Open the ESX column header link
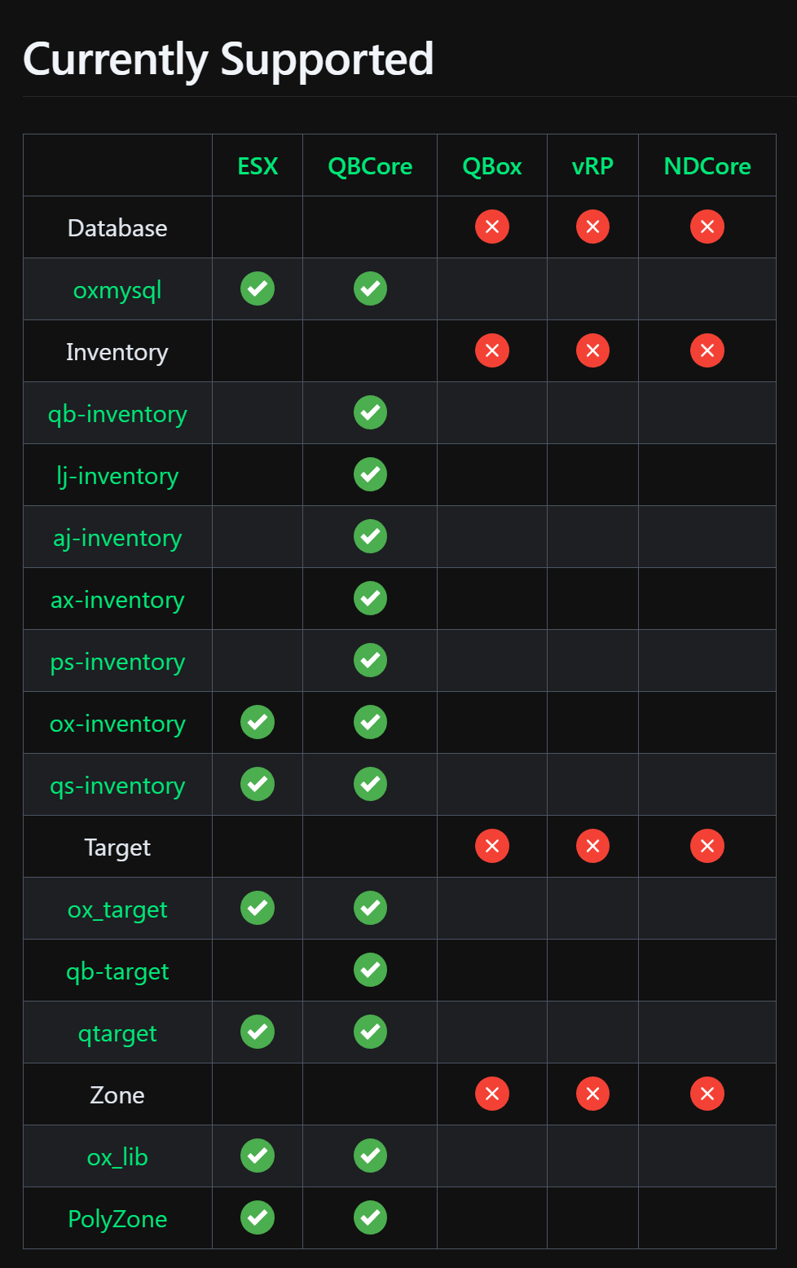This screenshot has width=797, height=1268. (x=258, y=166)
